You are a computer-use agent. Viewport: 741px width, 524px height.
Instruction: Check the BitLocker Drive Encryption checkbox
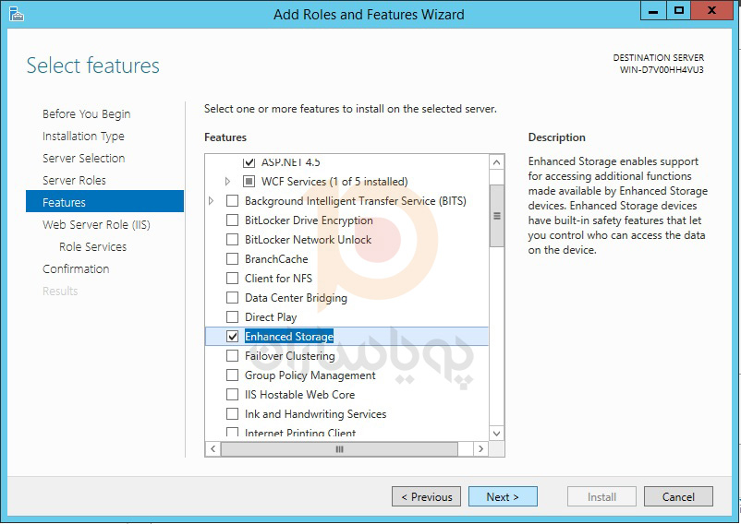232,220
